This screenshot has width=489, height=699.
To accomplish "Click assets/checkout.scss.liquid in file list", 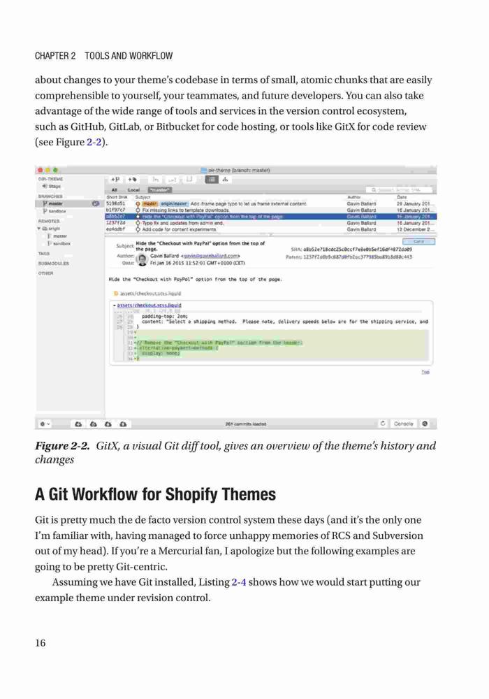I will coord(150,294).
